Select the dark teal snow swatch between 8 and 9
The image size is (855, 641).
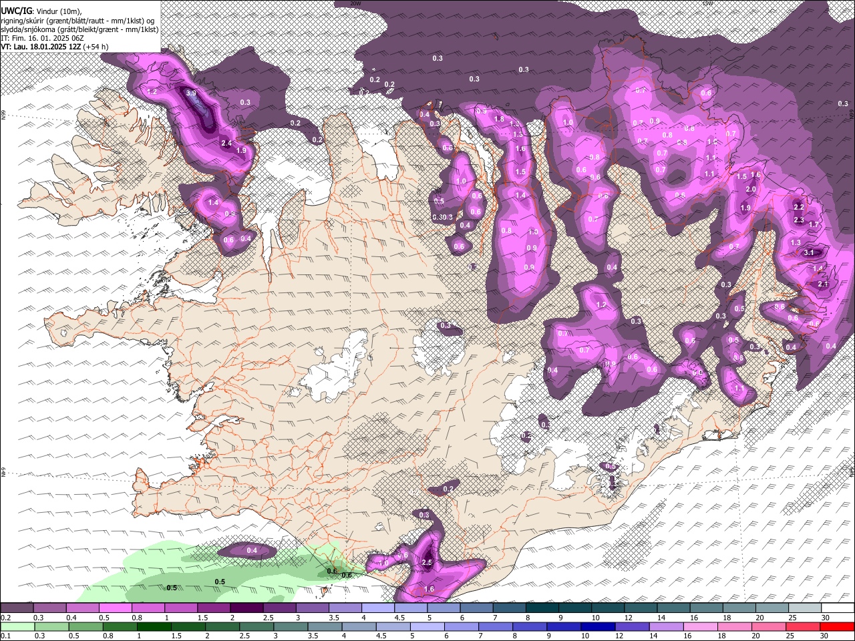click(542, 608)
